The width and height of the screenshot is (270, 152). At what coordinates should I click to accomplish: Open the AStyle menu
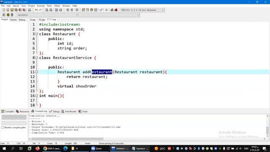point(57,5)
